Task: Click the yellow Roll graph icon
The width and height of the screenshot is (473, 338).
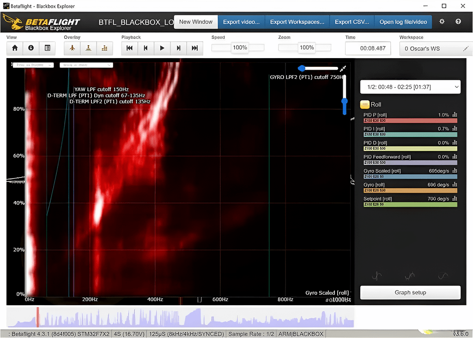Action: [x=365, y=105]
